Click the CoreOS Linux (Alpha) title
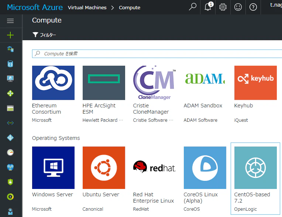Viewport: 282px width, 217px height. (x=200, y=197)
